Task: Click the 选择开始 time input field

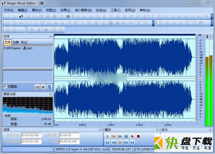Action: (x=31, y=135)
